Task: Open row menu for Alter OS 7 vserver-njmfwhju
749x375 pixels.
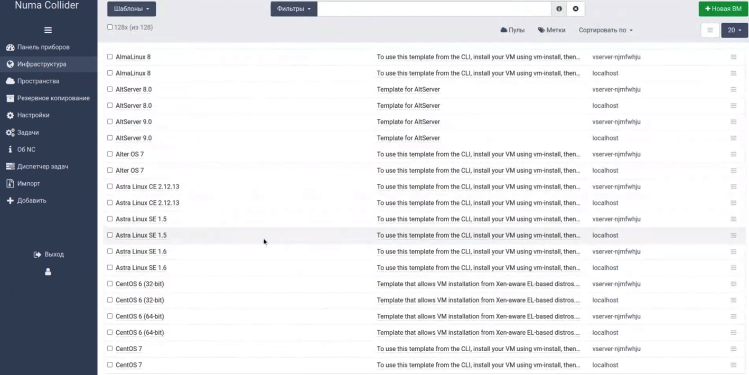Action: 733,154
